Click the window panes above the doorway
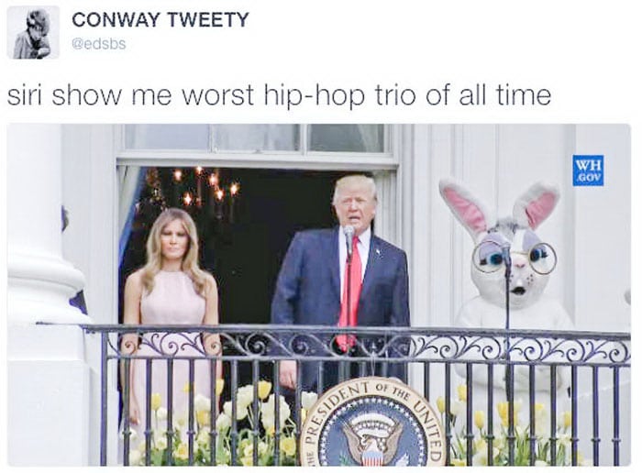Image resolution: width=642 pixels, height=473 pixels. (x=257, y=138)
